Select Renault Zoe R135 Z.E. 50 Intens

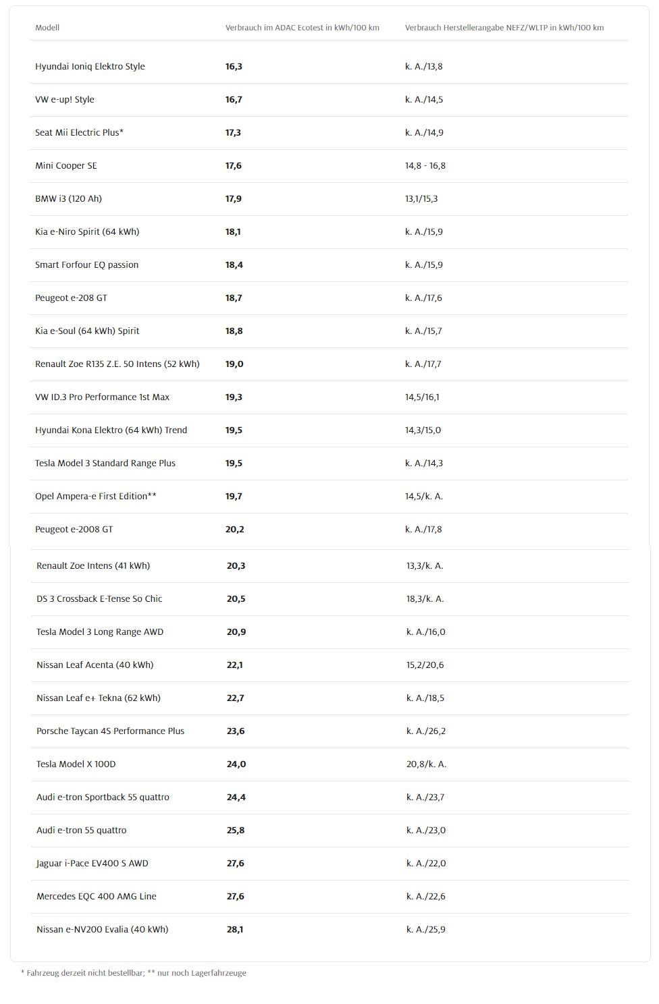[117, 364]
